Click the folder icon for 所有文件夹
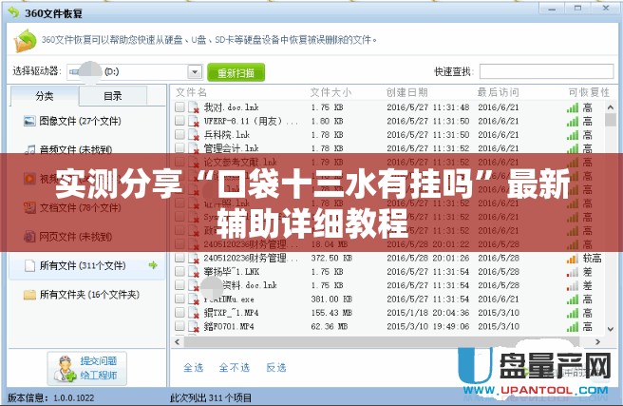 29,295
